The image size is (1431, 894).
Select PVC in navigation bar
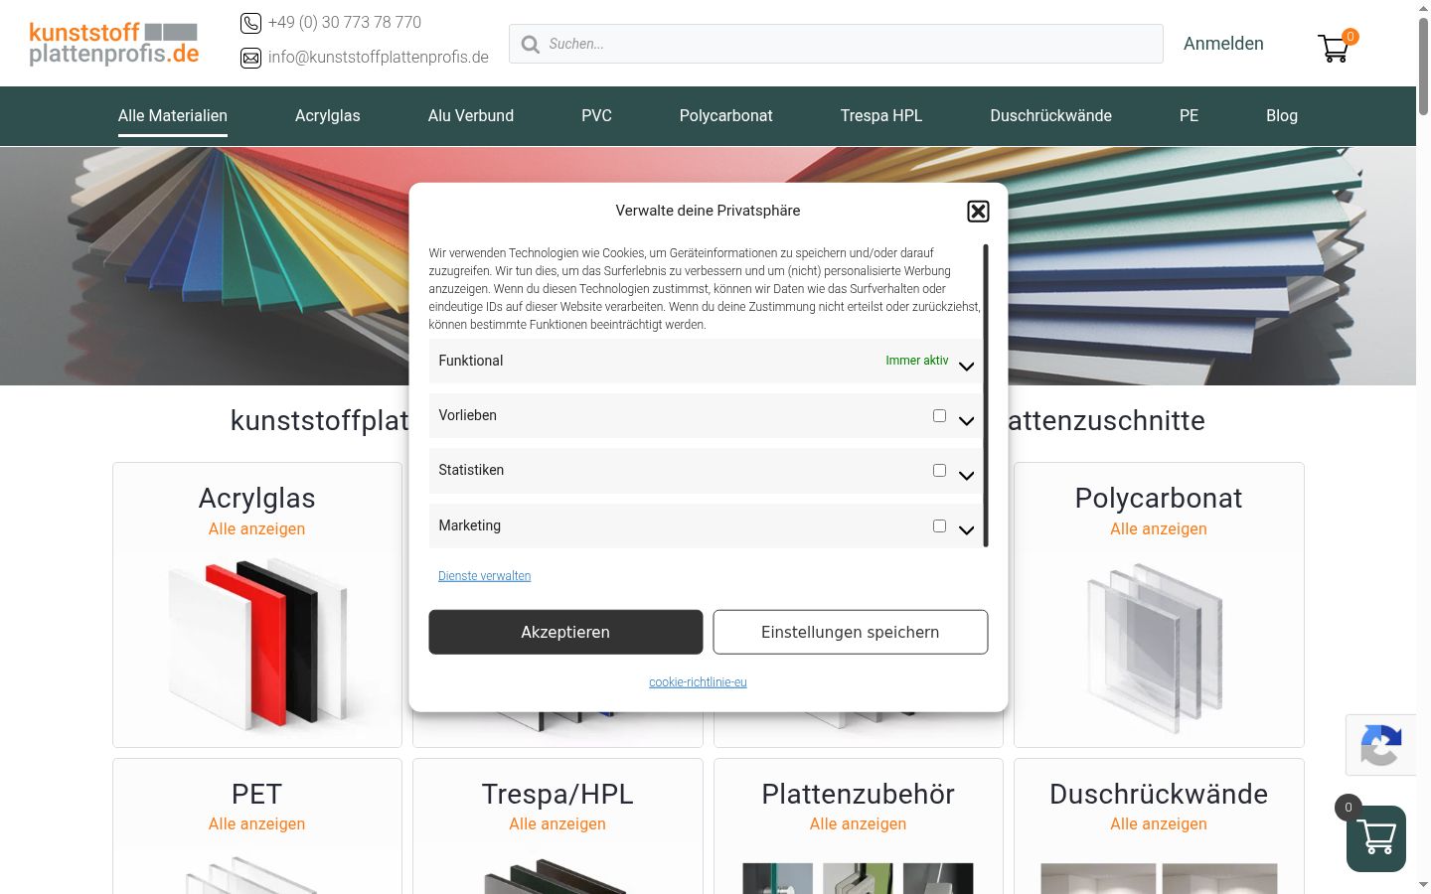[x=596, y=115]
